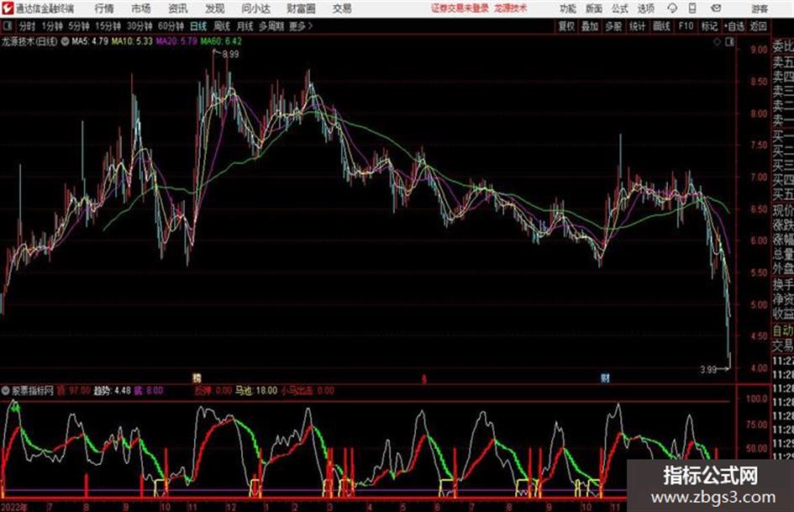Screen dimensions: 794x512
Task: Click the blue 财 event marker
Action: [x=605, y=377]
